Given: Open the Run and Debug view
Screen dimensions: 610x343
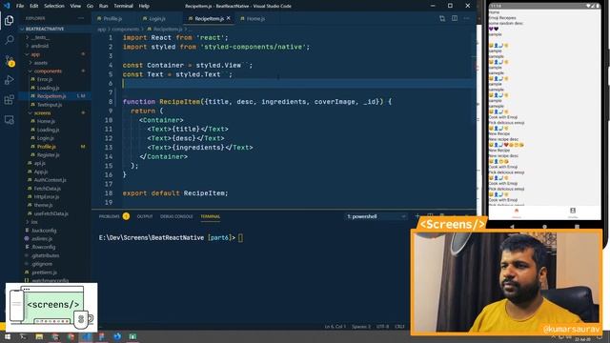Looking at the screenshot, I should tap(9, 80).
